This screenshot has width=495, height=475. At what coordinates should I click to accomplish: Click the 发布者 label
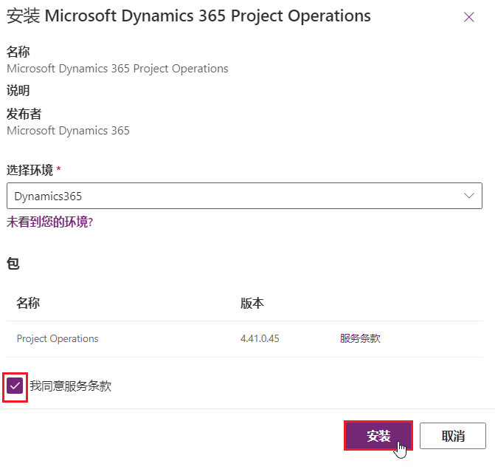[24, 114]
